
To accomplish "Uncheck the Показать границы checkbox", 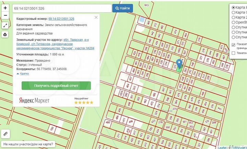I will (234, 45).
